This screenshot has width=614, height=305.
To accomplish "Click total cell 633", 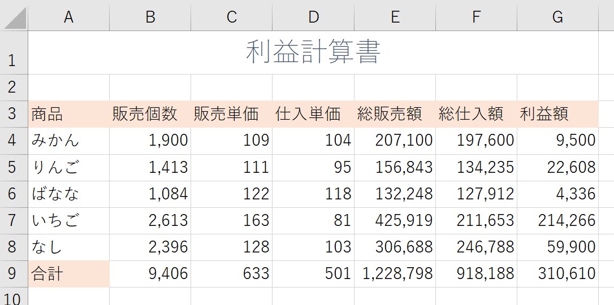I will 232,274.
